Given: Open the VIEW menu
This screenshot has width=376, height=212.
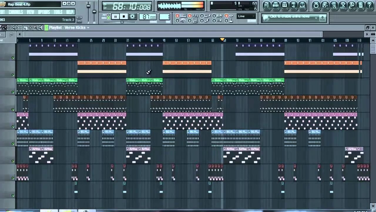Looking at the screenshot, I should coord(30,12).
